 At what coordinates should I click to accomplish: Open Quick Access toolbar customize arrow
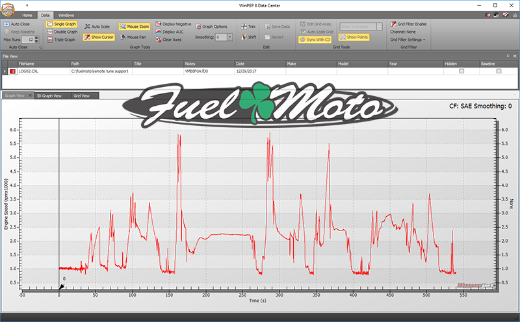[x=27, y=5]
